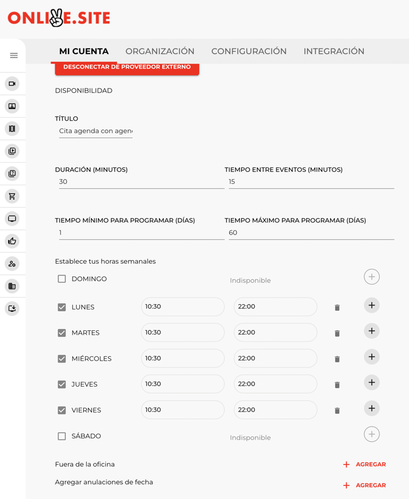
Task: Open the hamburger menu in sidebar
Action: pyautogui.click(x=14, y=55)
